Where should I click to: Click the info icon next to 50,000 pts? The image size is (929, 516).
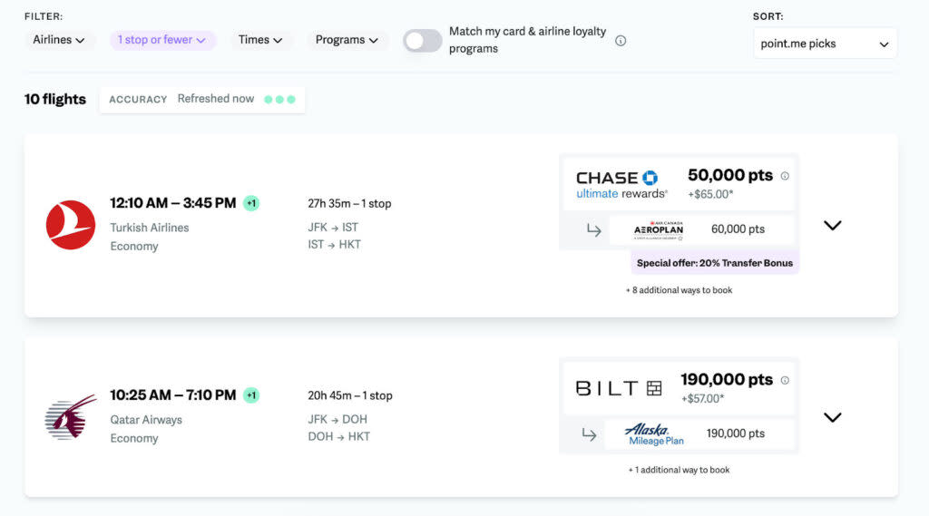[x=785, y=176]
